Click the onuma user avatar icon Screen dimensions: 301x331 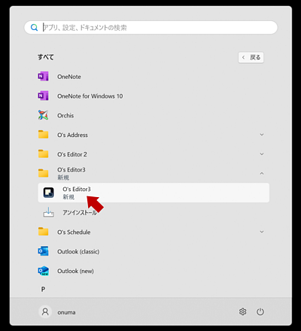(x=45, y=311)
